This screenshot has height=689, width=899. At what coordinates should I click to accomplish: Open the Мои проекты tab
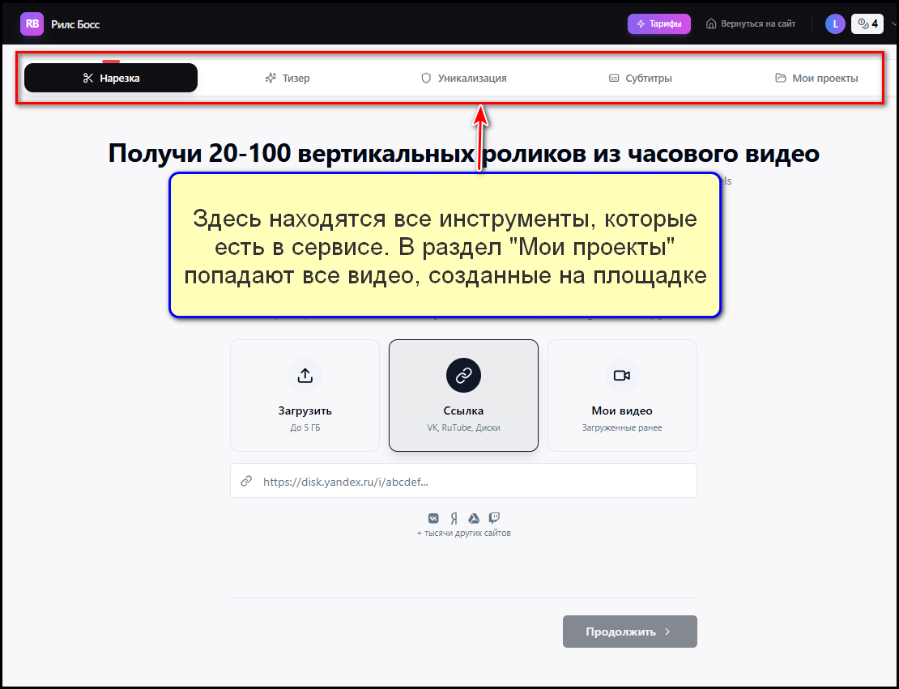[x=816, y=79]
